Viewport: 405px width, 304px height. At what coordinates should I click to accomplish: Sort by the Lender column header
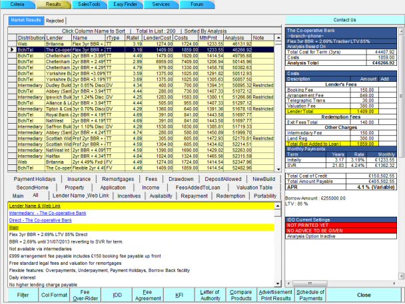[x=59, y=38]
